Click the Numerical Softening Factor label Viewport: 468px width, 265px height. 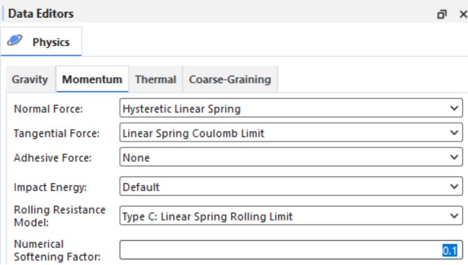click(57, 250)
